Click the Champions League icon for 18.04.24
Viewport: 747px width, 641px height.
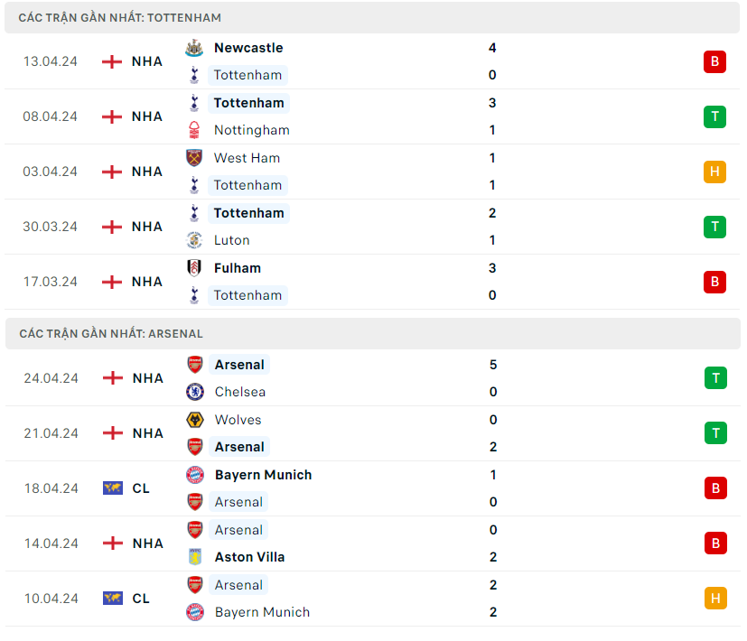click(x=113, y=488)
